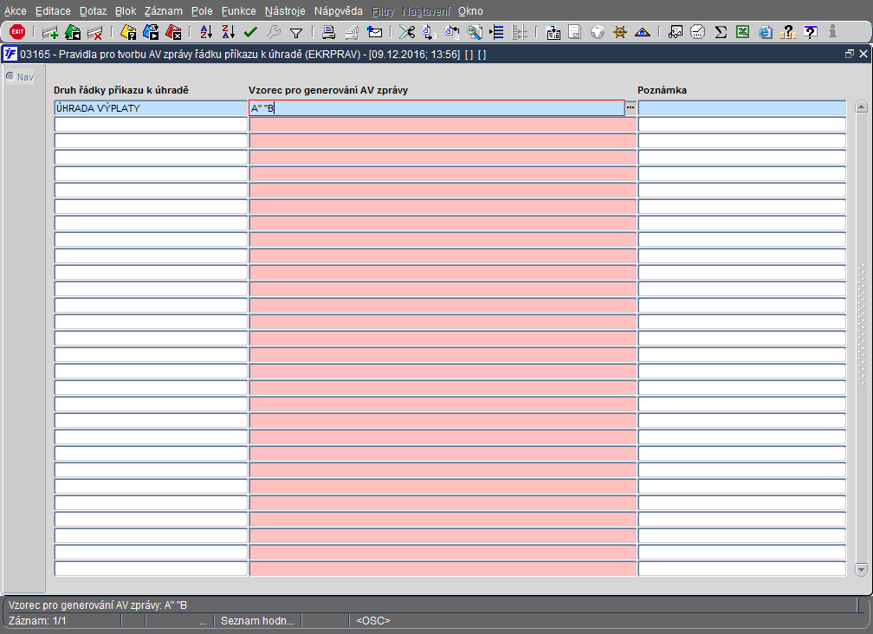The image size is (873, 634).
Task: Open the Pole menu
Action: coord(202,11)
